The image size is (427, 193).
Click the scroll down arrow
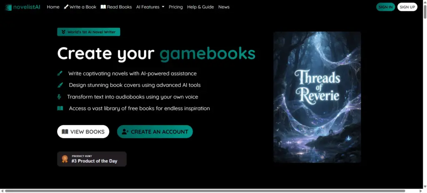pyautogui.click(x=425, y=187)
